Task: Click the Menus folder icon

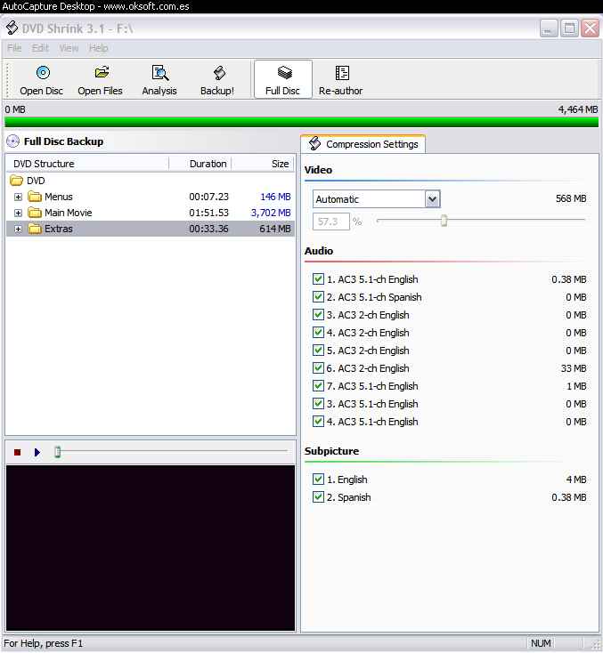Action: point(35,197)
